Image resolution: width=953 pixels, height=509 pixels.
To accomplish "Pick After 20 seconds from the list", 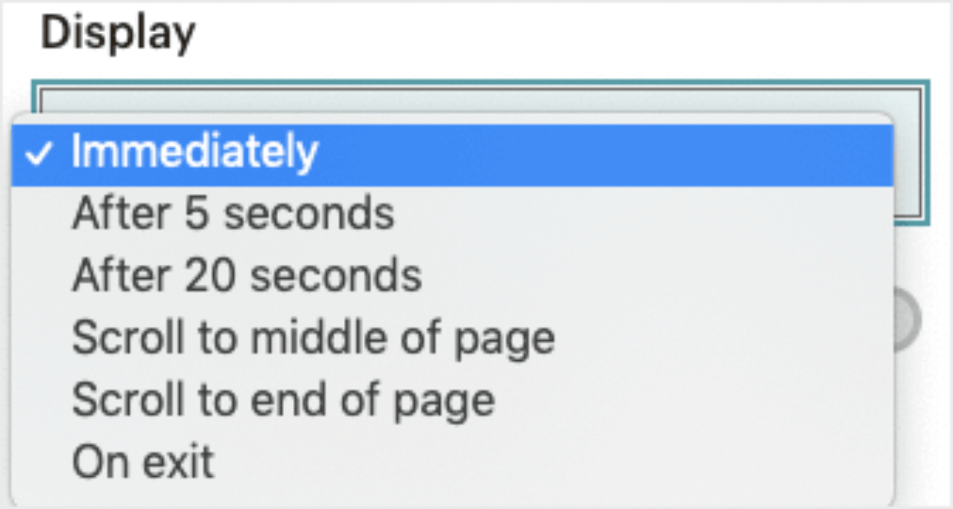I will [x=247, y=275].
